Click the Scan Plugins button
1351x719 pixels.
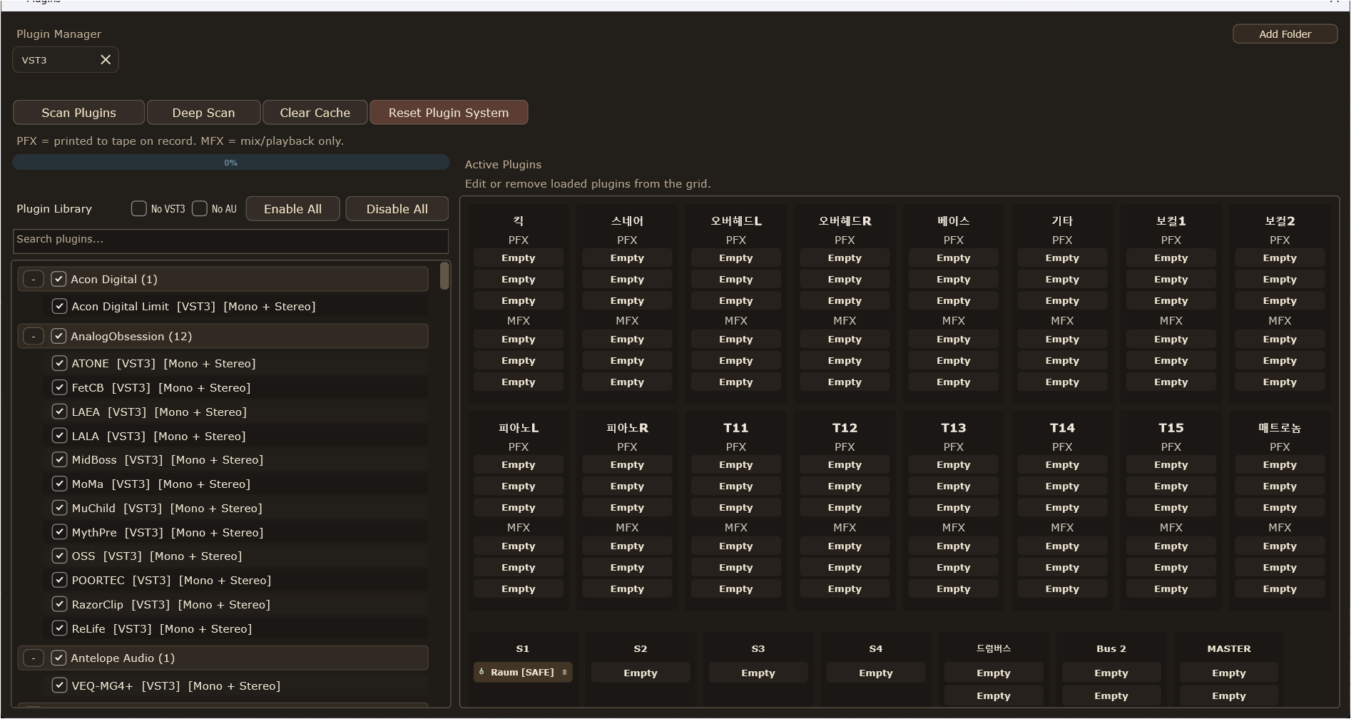(78, 113)
